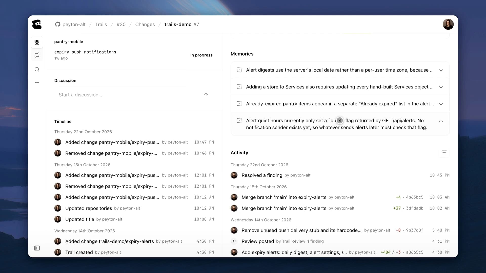
Task: Click the AI badge on Review posted row
Action: [234, 241]
